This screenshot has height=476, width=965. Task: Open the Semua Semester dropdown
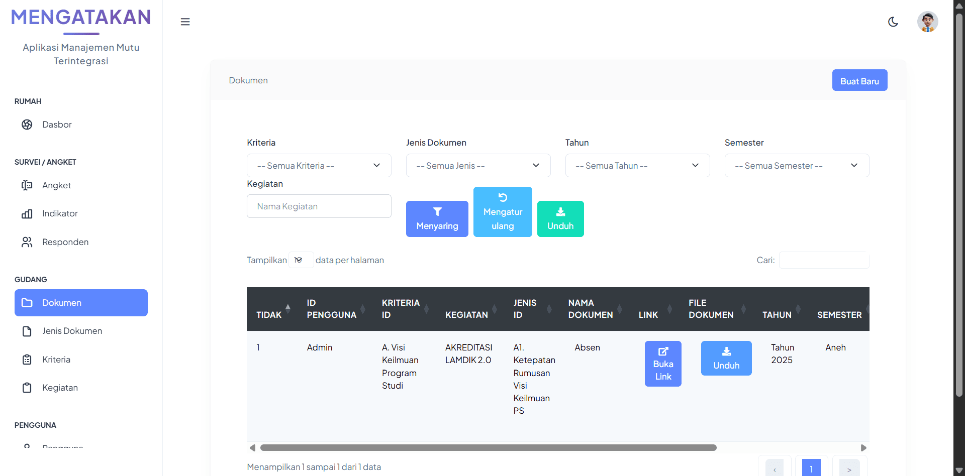797,166
